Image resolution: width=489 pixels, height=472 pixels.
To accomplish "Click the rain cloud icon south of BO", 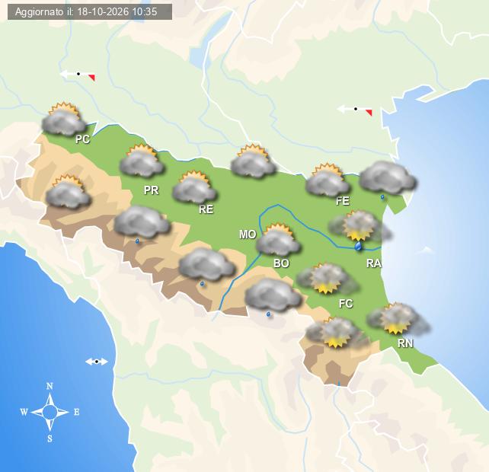I will (x=273, y=298).
